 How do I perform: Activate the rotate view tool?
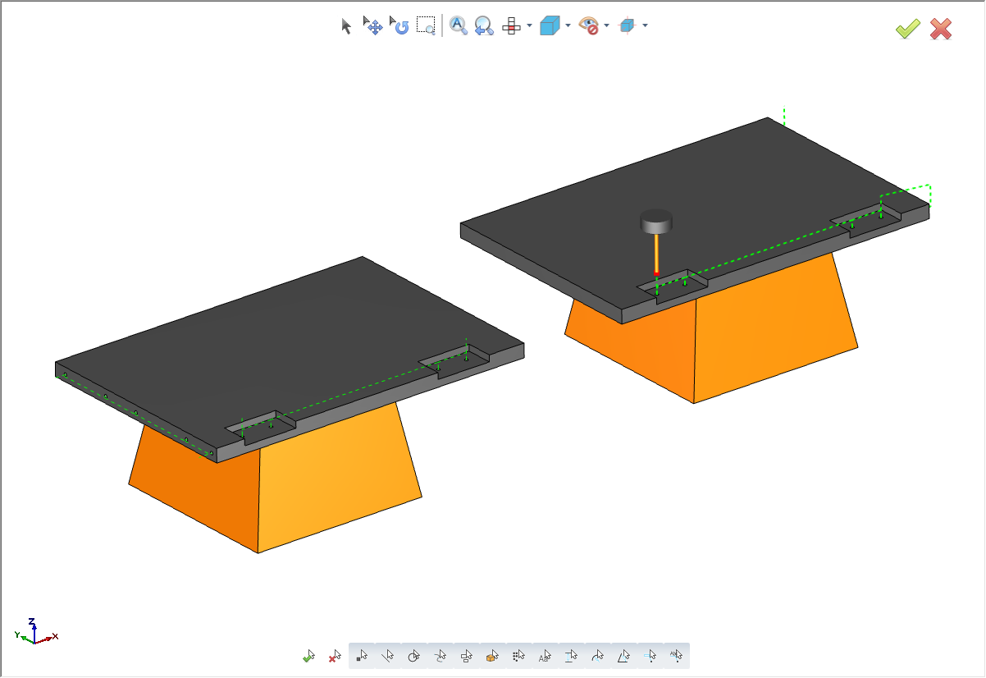pyautogui.click(x=399, y=26)
